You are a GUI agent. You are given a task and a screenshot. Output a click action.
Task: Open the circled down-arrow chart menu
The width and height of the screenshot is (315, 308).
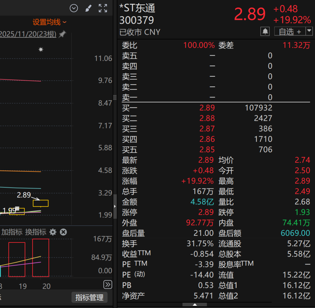pyautogui.click(x=74, y=8)
